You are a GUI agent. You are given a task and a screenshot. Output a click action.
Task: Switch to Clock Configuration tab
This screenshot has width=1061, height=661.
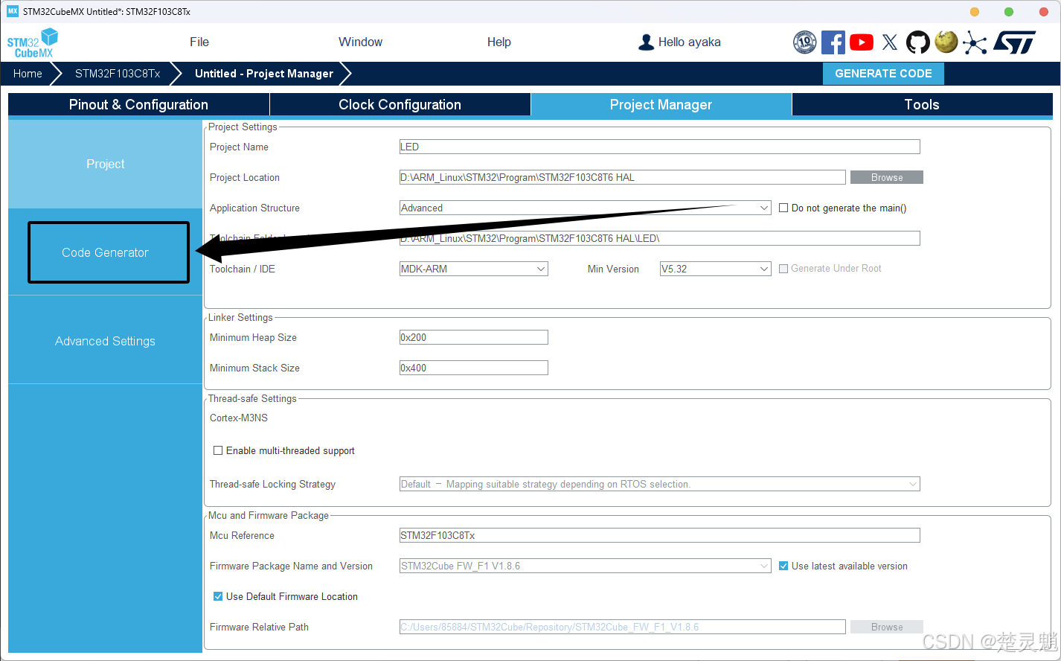coord(400,105)
